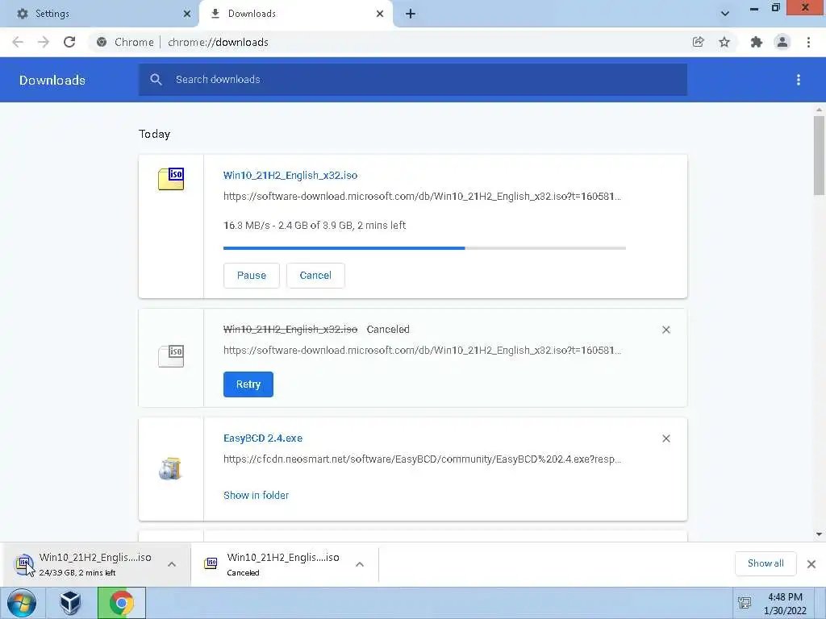The height and width of the screenshot is (619, 826).
Task: Open VirtualBox from the taskbar
Action: [70, 603]
